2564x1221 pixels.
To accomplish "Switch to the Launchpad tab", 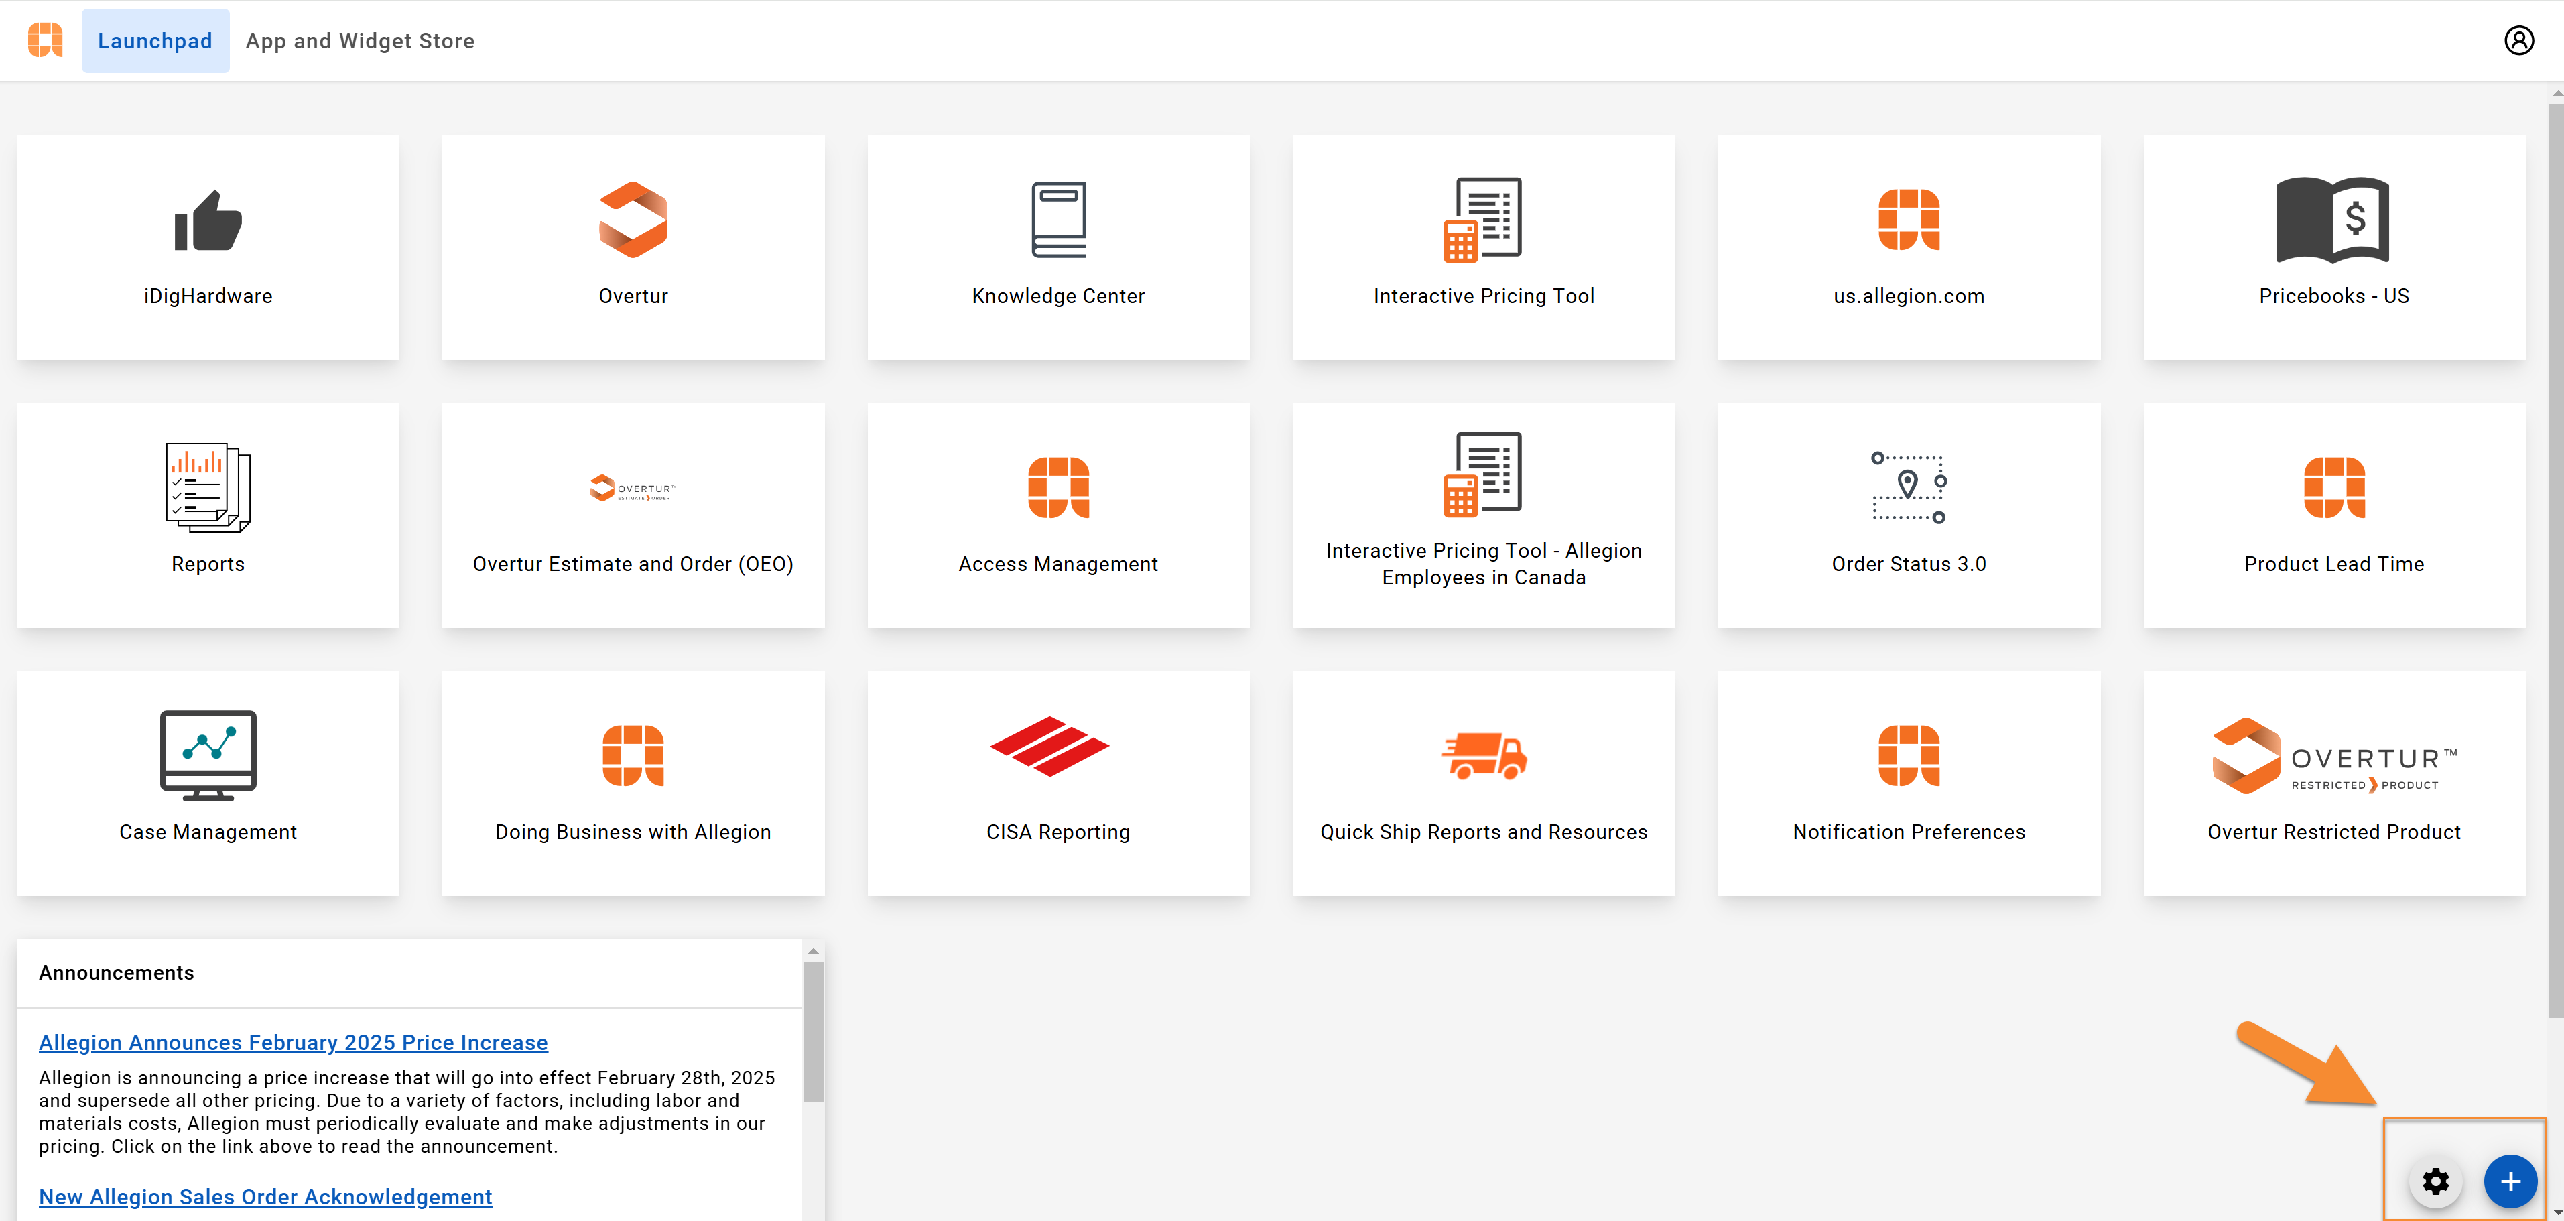I will (x=155, y=41).
